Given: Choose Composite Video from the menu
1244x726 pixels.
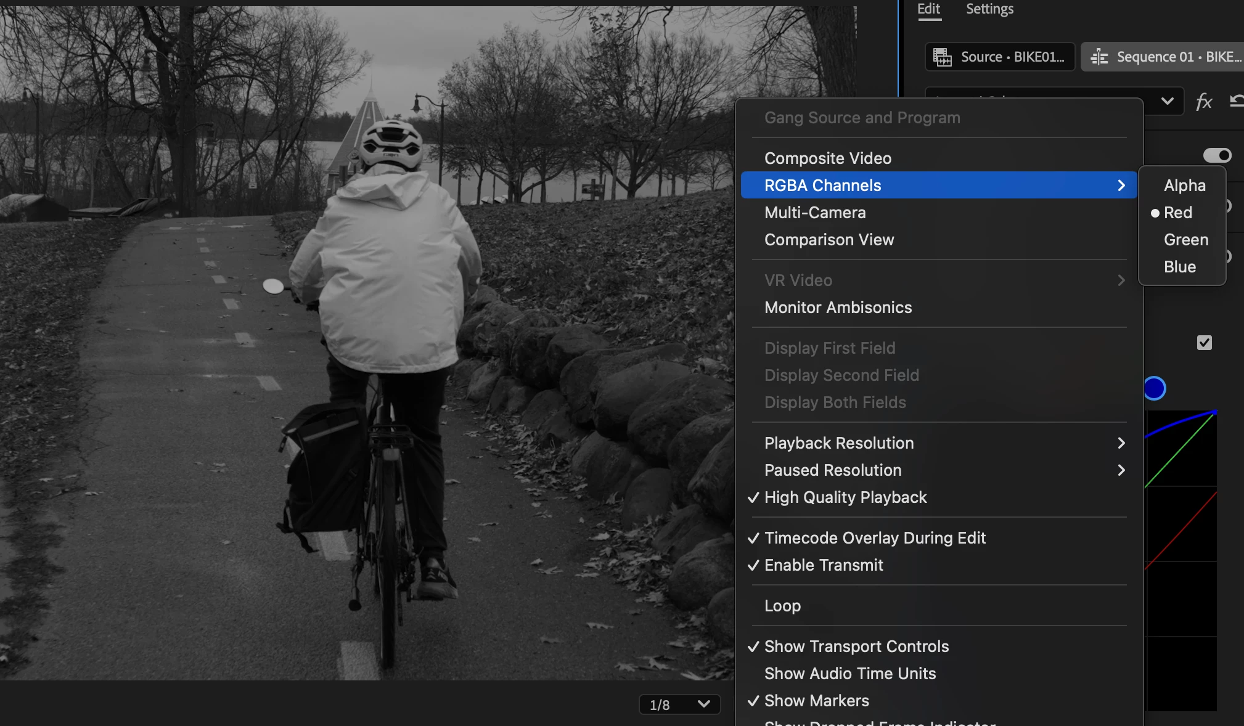Looking at the screenshot, I should [827, 158].
